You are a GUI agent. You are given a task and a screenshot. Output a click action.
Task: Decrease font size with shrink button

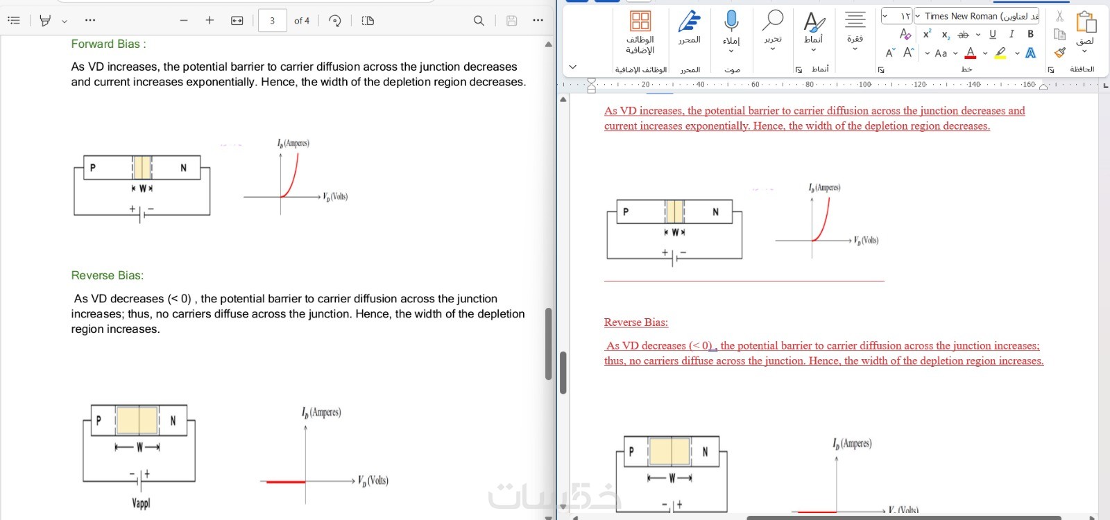point(890,53)
